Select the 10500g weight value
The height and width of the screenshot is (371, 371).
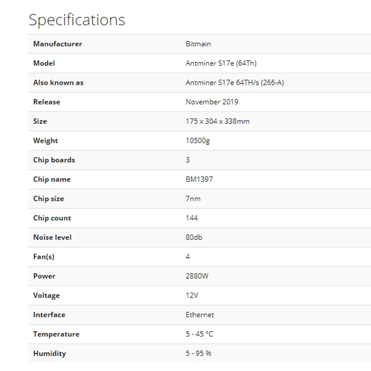click(198, 141)
